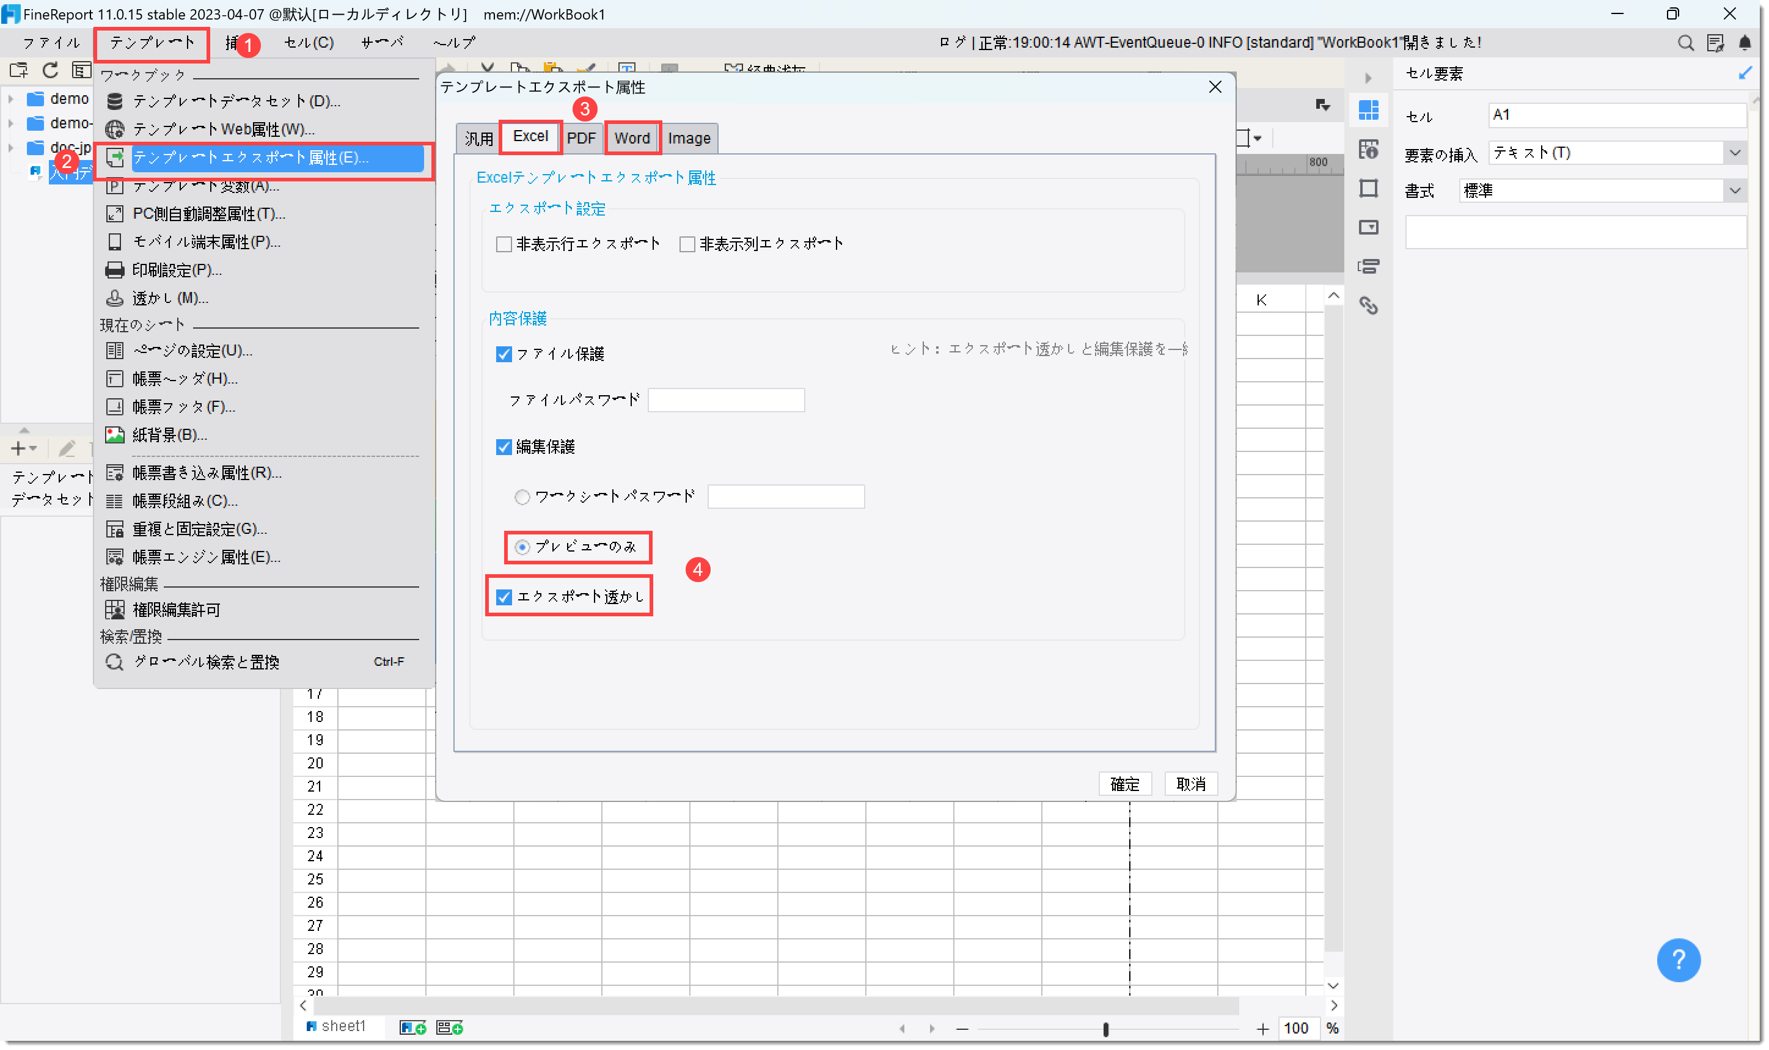Image resolution: width=1769 pixels, height=1050 pixels.
Task: Click the pencil edit icon in dataset panel
Action: 67,448
